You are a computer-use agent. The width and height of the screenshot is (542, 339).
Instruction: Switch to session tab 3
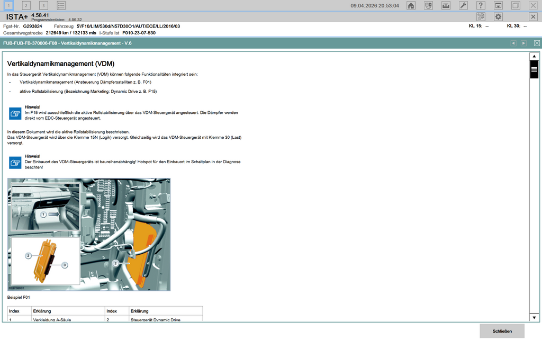click(44, 5)
